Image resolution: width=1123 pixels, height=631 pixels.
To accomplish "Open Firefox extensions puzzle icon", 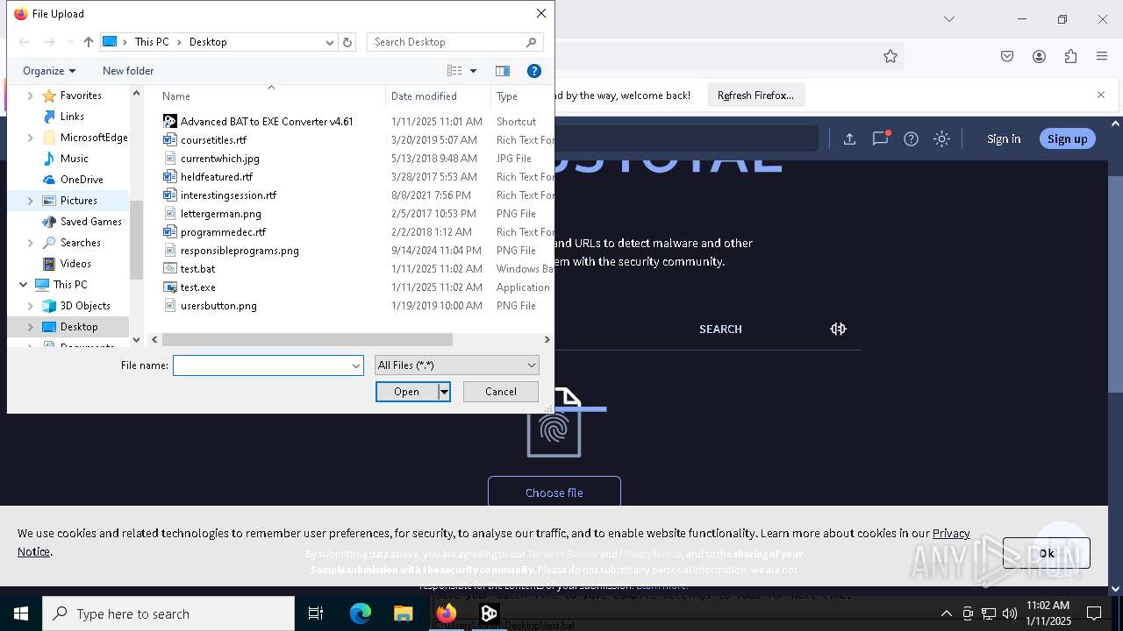I will pos(1070,56).
